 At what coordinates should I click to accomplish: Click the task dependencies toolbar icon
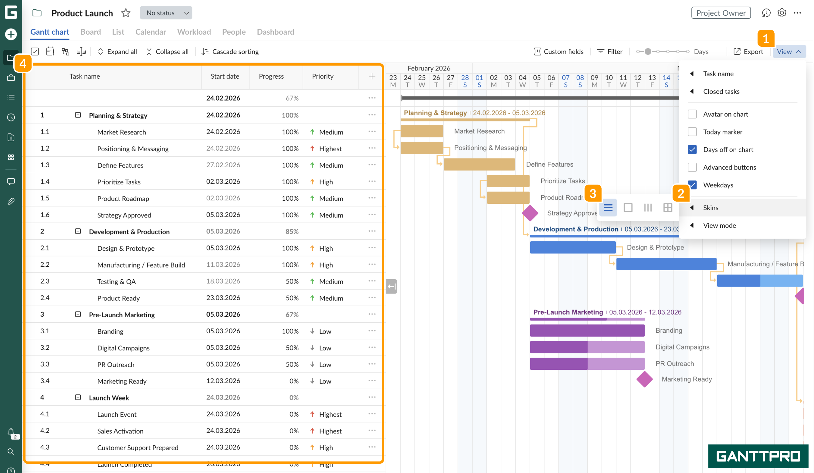coord(65,51)
